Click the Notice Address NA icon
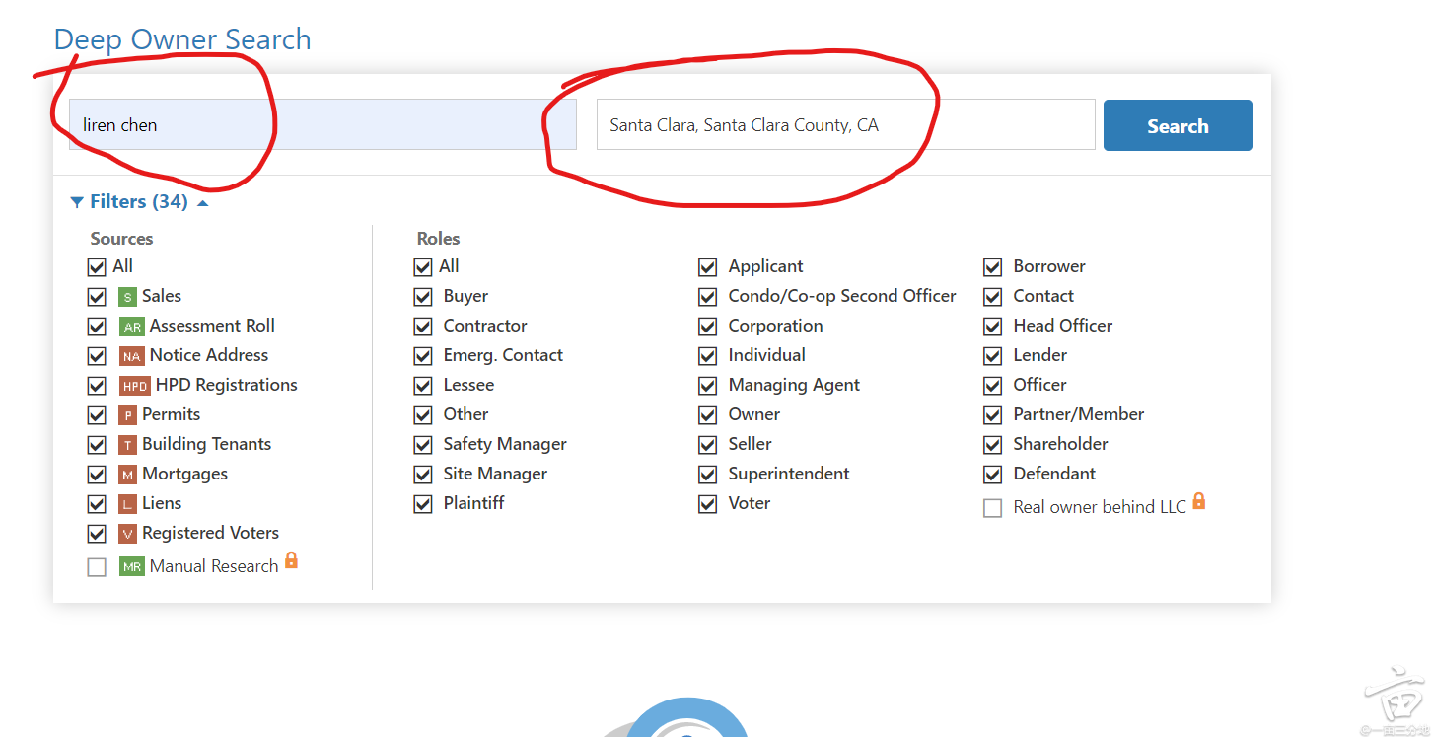Image resolution: width=1432 pixels, height=737 pixels. pos(131,356)
